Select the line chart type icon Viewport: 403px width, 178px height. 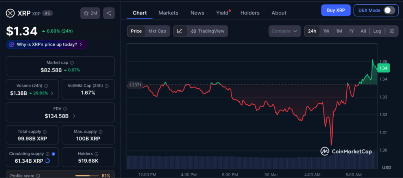pos(180,31)
